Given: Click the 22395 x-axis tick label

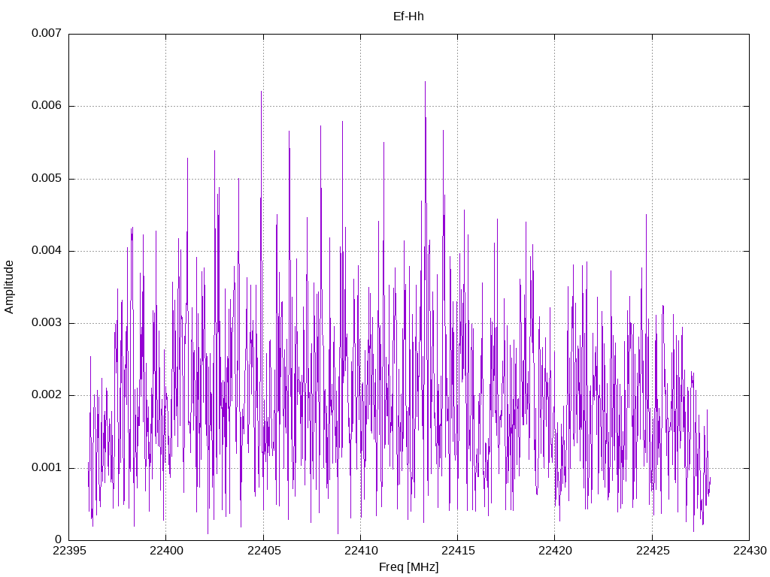Looking at the screenshot, I should [x=68, y=551].
